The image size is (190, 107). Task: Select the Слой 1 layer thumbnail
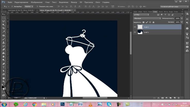pyautogui.click(x=140, y=32)
